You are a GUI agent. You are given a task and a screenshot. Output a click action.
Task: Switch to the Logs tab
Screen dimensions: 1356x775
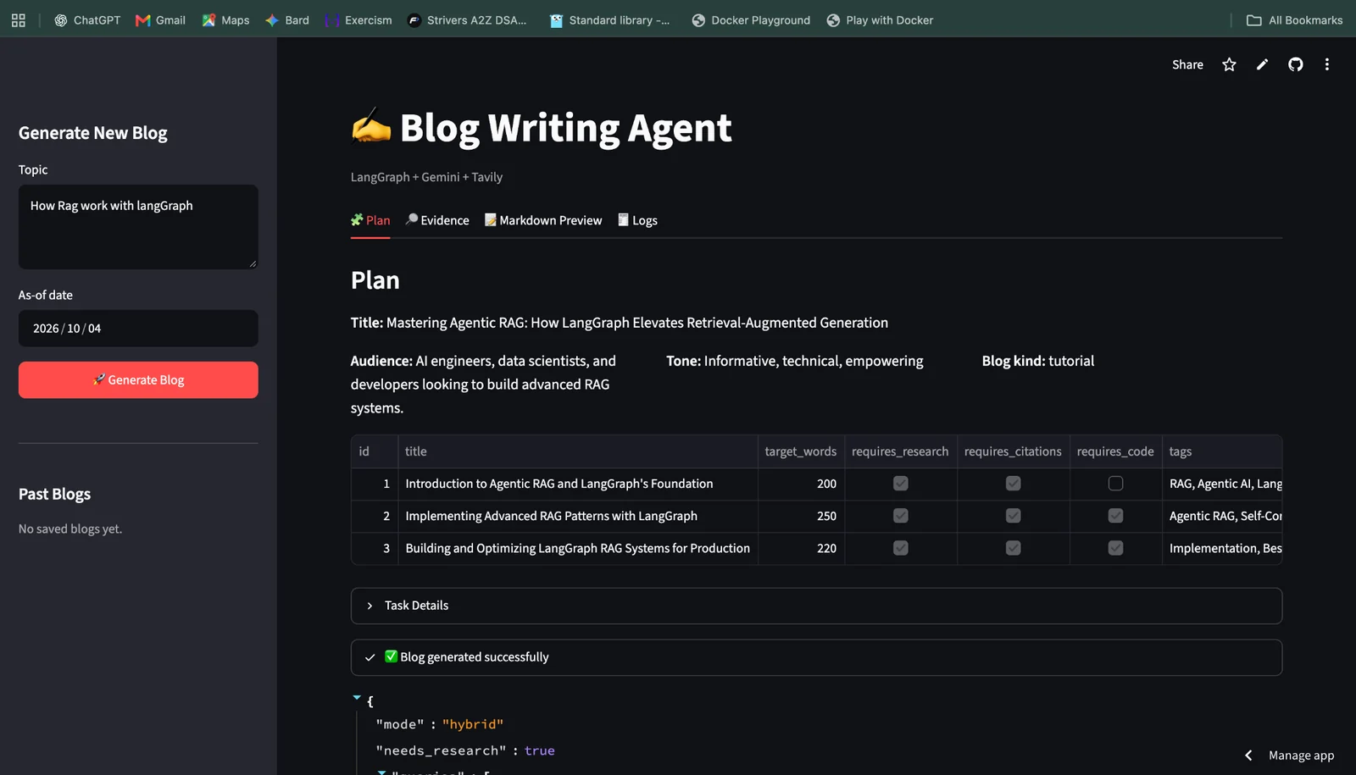(637, 220)
